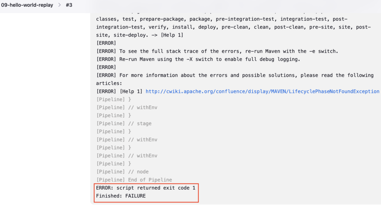Click the empty [ERROR] line above 'For more information'

(x=106, y=67)
